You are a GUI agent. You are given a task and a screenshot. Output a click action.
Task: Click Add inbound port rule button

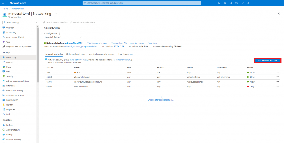[267, 60]
